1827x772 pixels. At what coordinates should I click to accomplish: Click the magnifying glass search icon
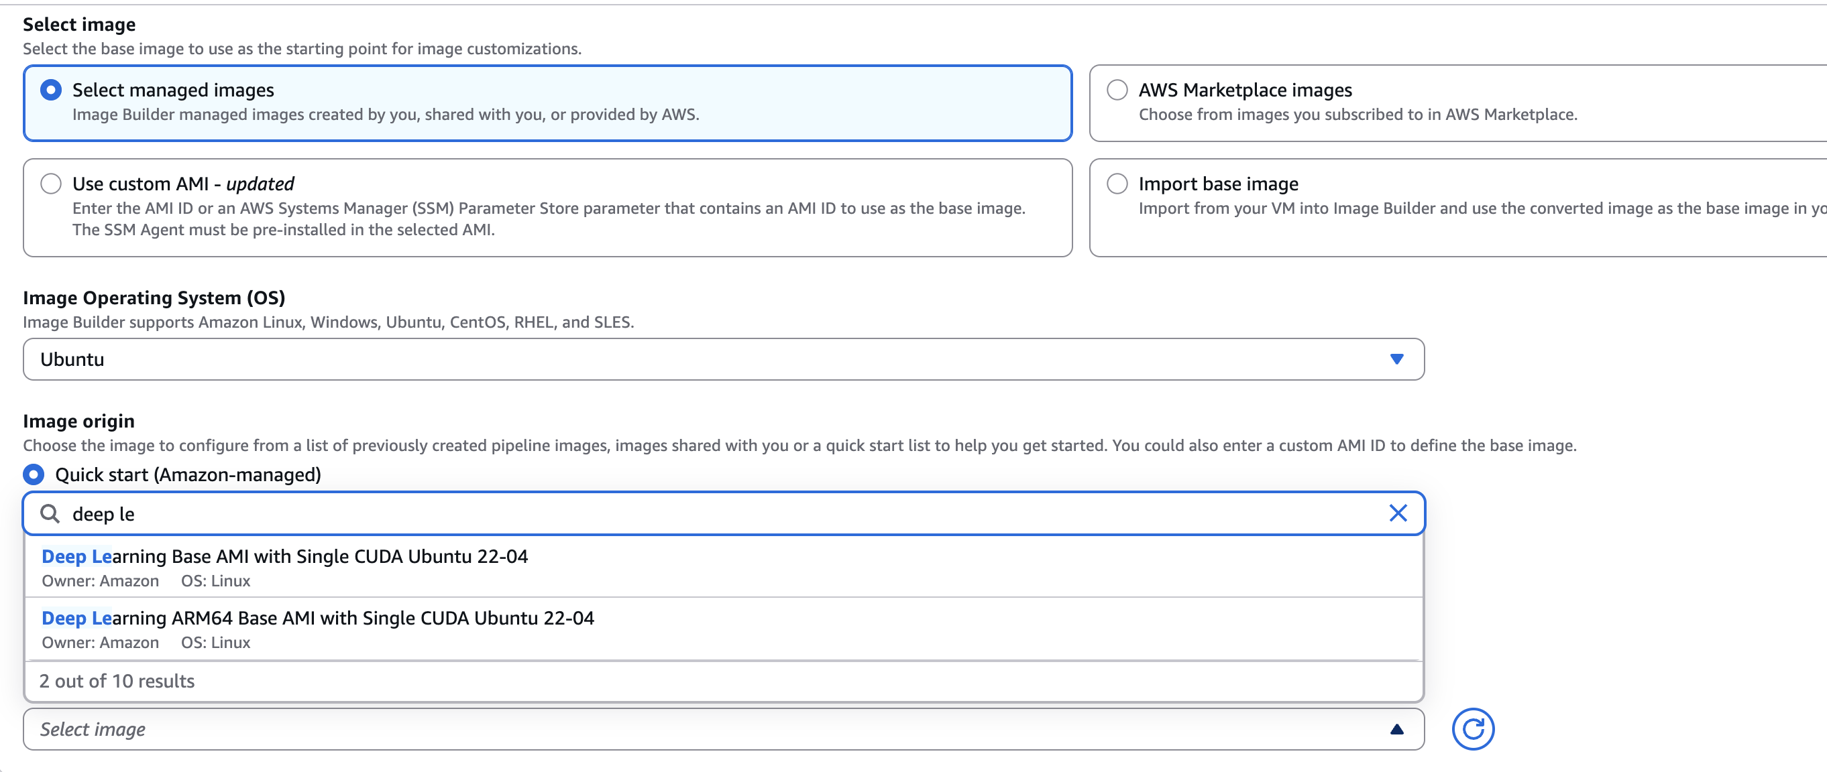50,513
